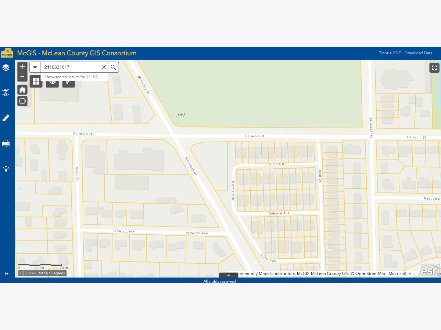Return to the default Home extent
Screen dimensions: 441x330
22,89
